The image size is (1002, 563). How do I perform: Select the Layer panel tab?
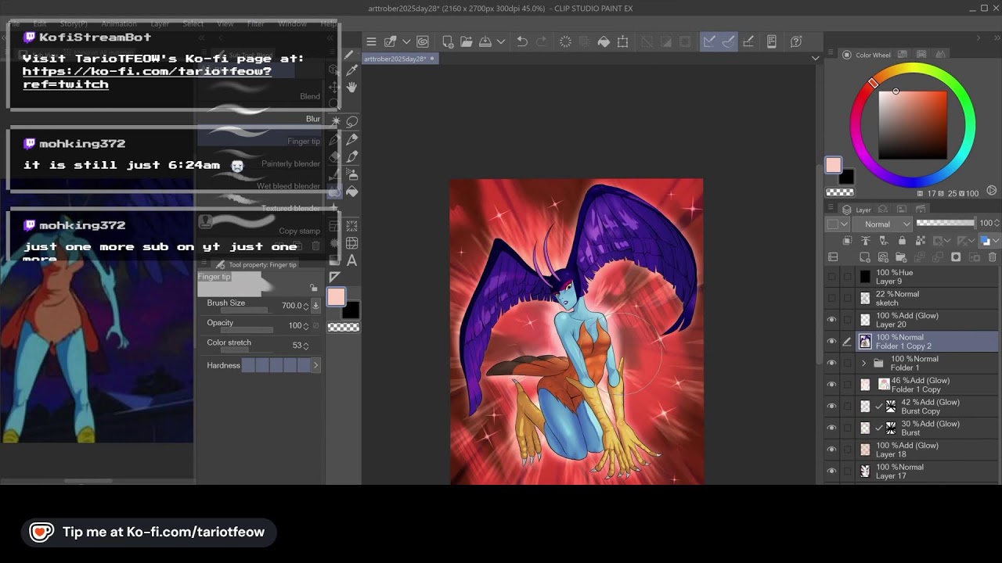click(x=857, y=210)
